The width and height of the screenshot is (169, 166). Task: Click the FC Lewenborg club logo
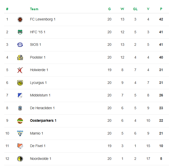[20, 19]
